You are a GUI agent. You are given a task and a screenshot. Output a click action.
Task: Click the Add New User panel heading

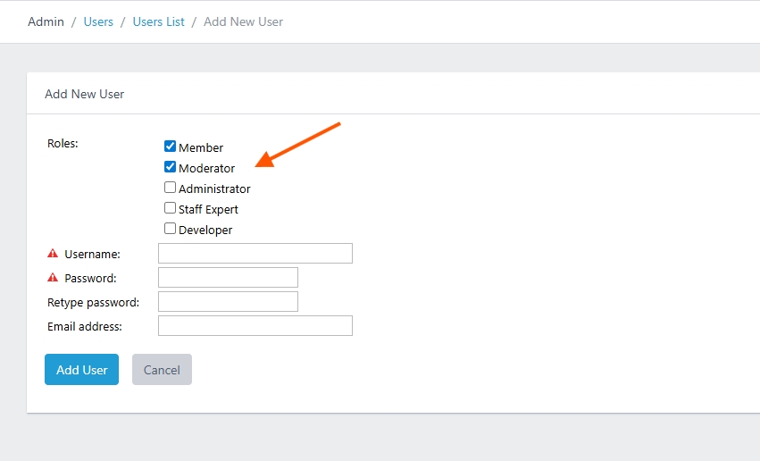tap(84, 94)
